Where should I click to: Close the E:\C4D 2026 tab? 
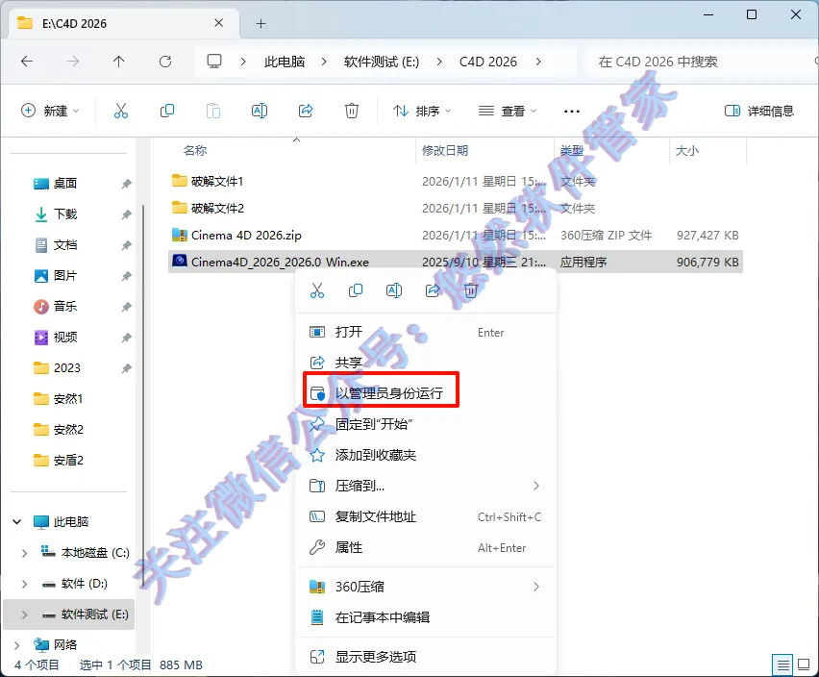coord(219,23)
